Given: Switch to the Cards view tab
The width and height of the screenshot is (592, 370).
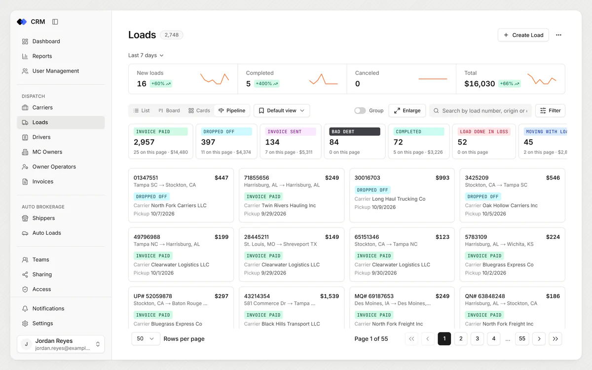Looking at the screenshot, I should [x=199, y=111].
